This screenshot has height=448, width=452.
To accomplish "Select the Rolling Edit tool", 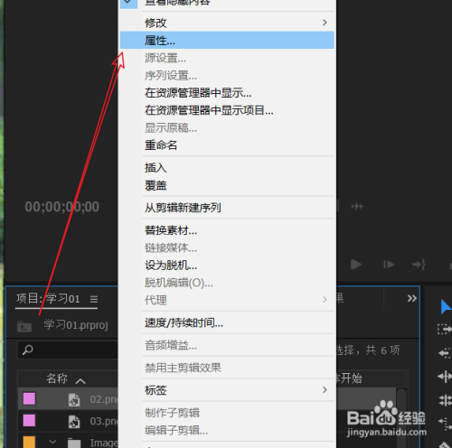I will (445, 377).
